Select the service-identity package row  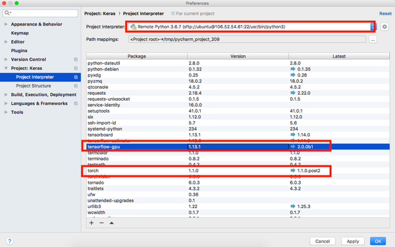click(238, 105)
